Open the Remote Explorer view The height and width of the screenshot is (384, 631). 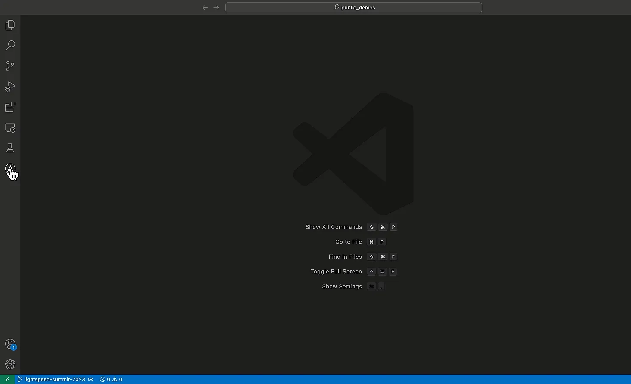(9, 128)
